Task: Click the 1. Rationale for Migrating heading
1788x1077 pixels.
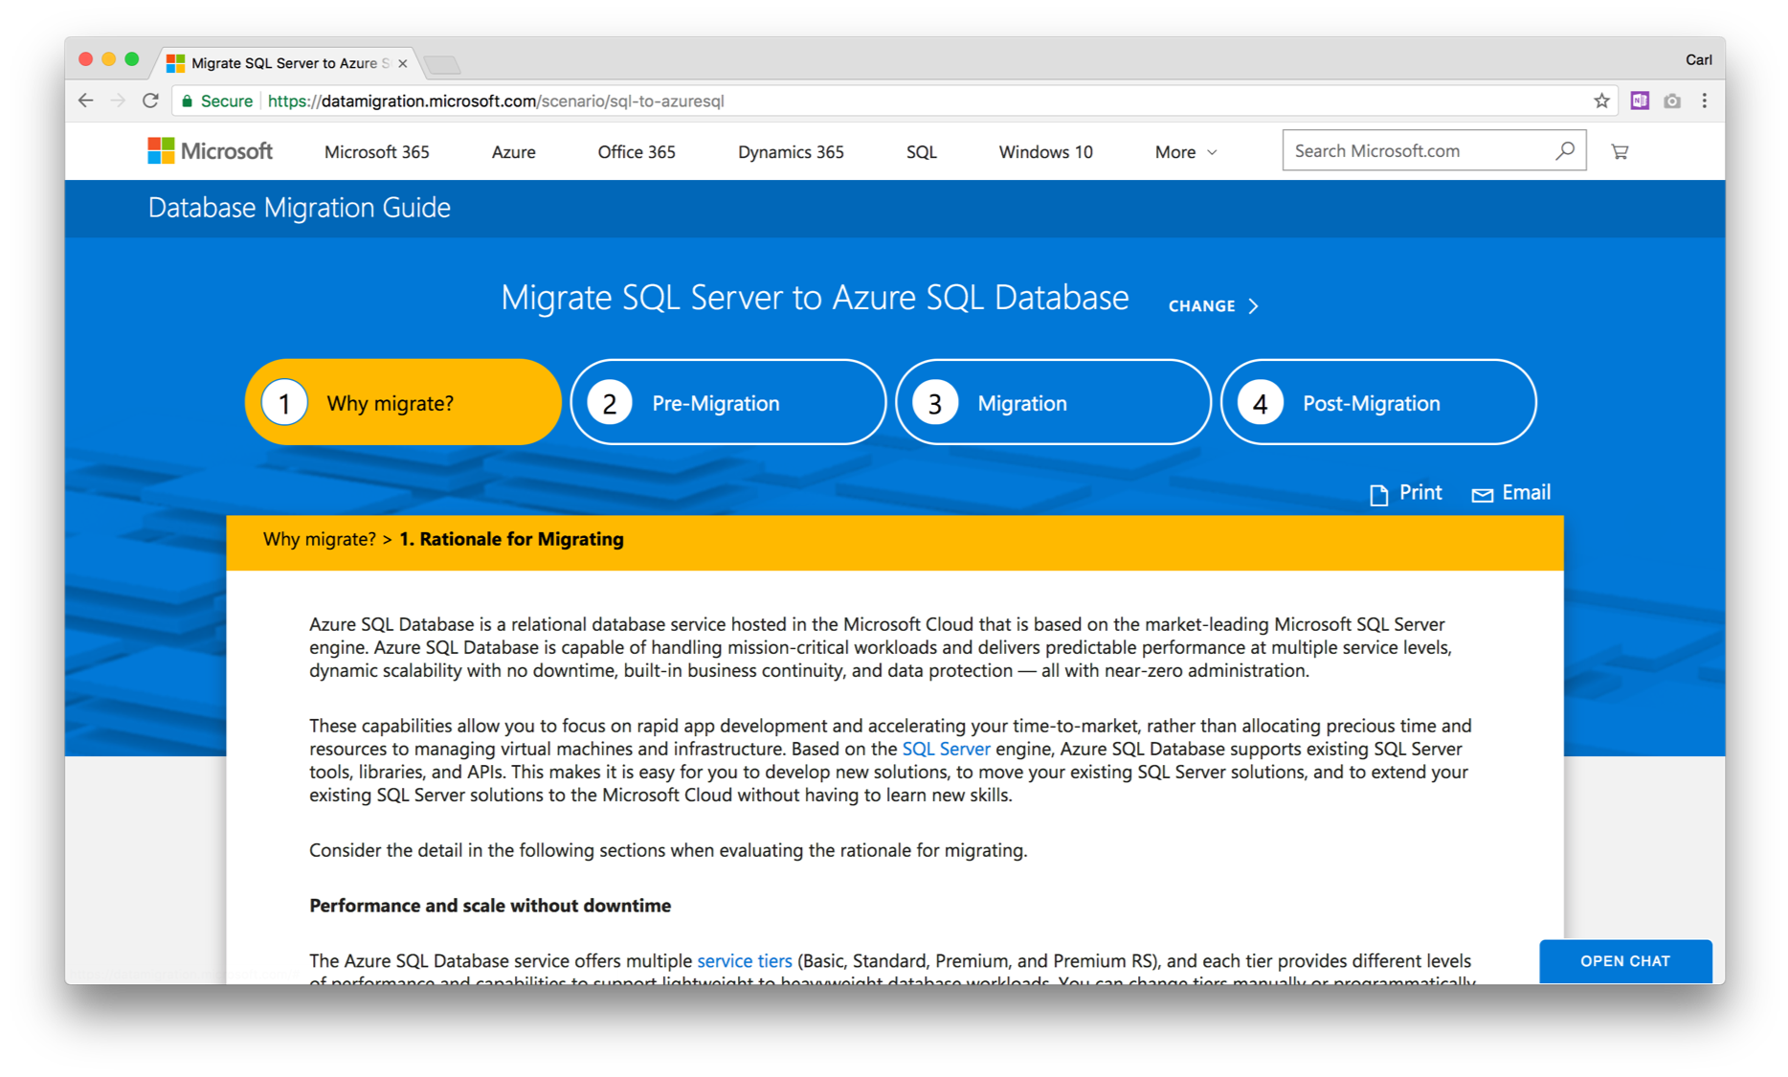Action: tap(511, 539)
